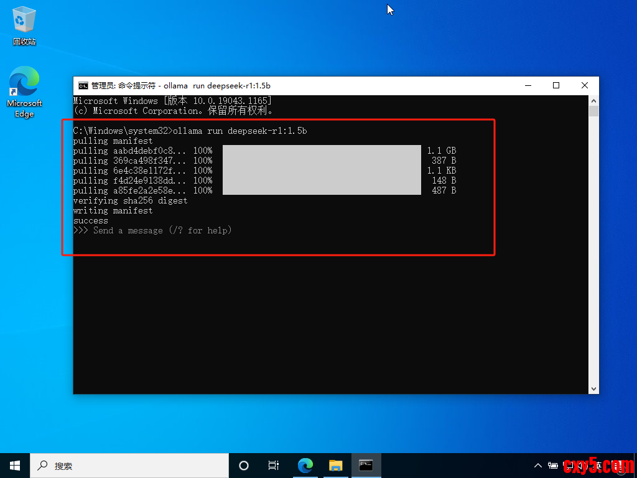Click the taskbar search box

tap(129, 465)
